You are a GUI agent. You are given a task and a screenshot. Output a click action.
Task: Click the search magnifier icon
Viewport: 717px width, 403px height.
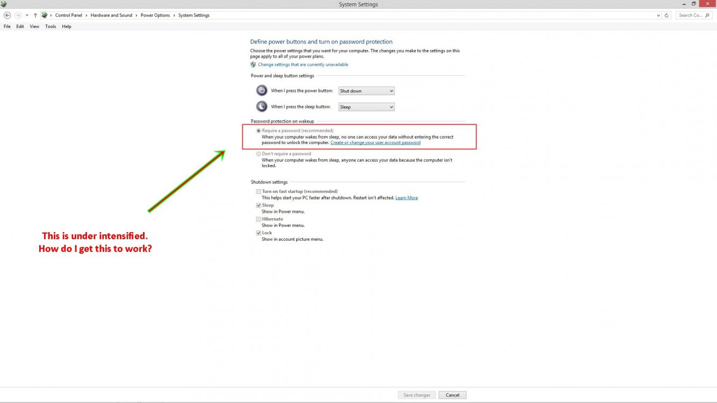(x=708, y=15)
